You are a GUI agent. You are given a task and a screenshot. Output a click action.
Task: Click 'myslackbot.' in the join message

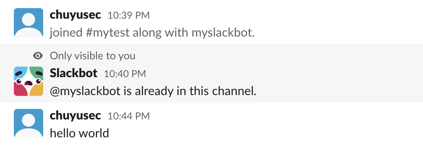223,33
